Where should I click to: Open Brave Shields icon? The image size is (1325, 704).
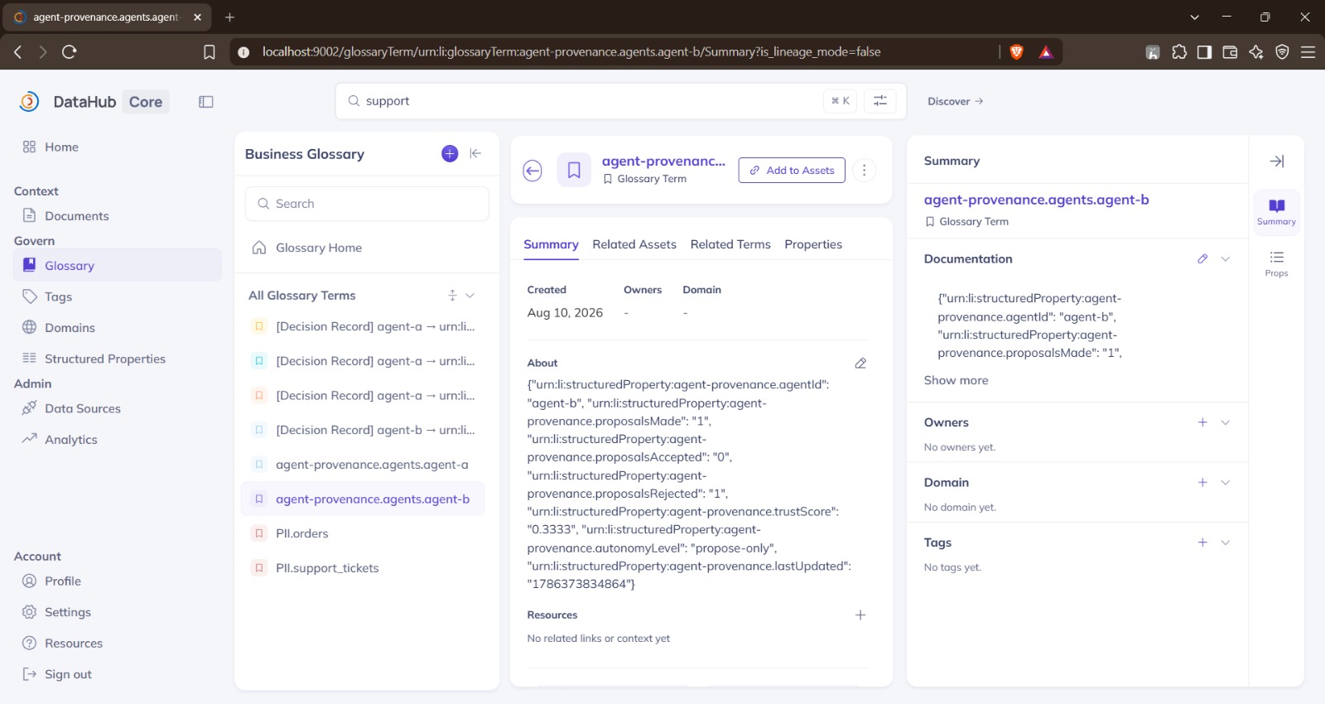tap(1017, 52)
